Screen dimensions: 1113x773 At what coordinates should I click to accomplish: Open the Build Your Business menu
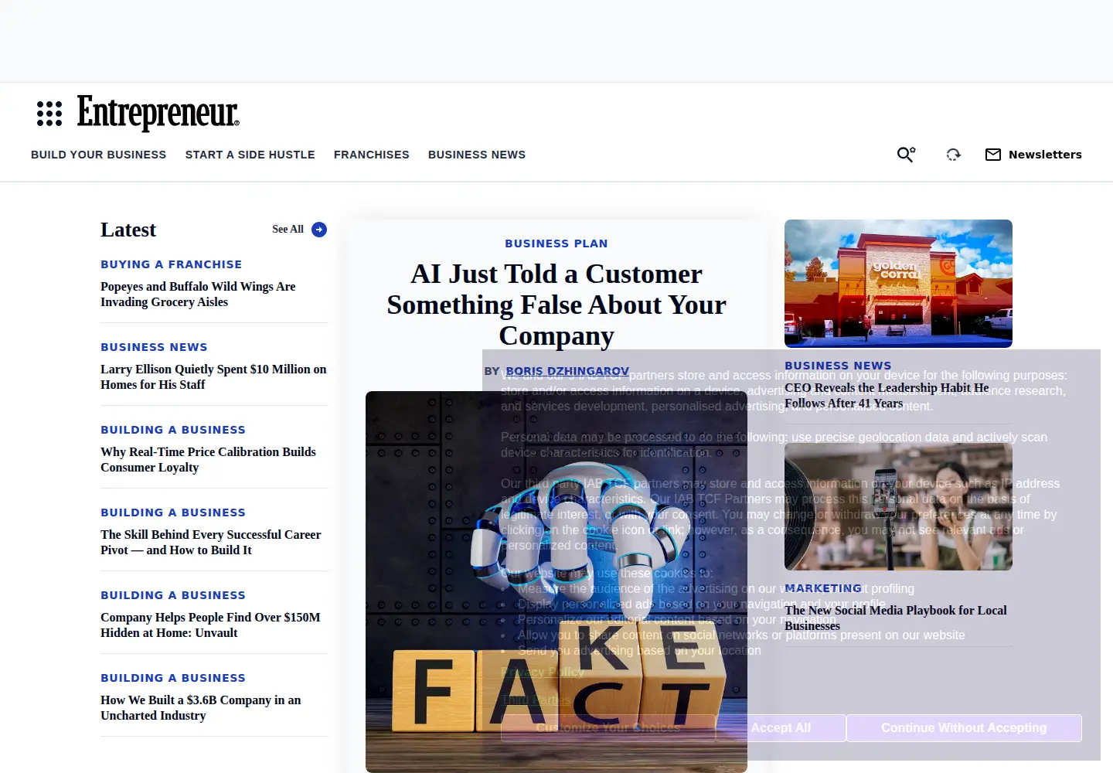99,155
